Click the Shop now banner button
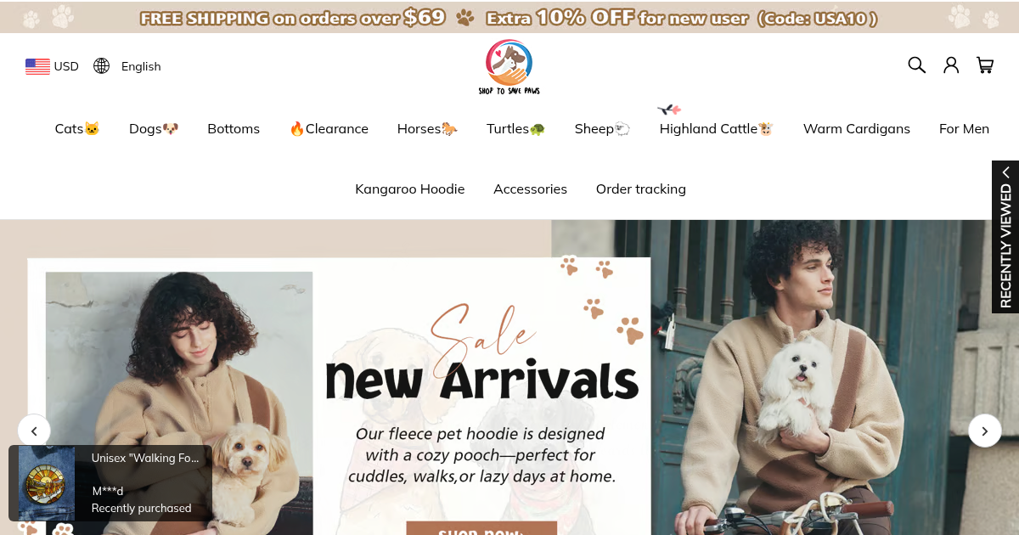This screenshot has height=535, width=1019. tap(481, 528)
